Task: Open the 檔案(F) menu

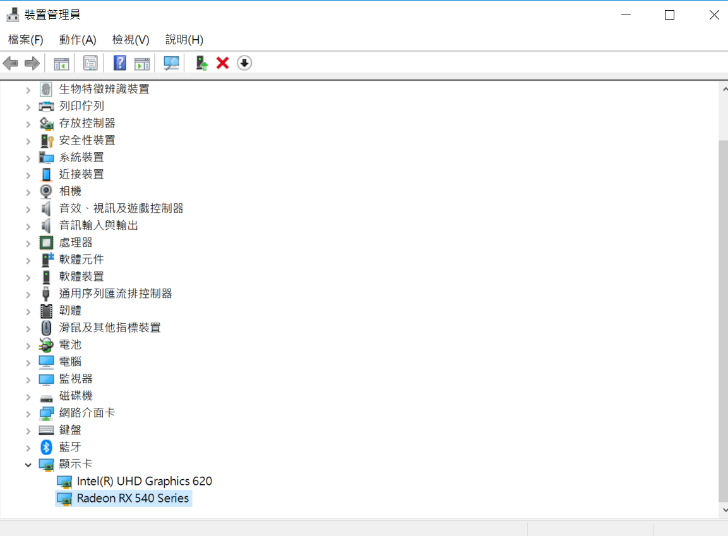Action: point(25,40)
